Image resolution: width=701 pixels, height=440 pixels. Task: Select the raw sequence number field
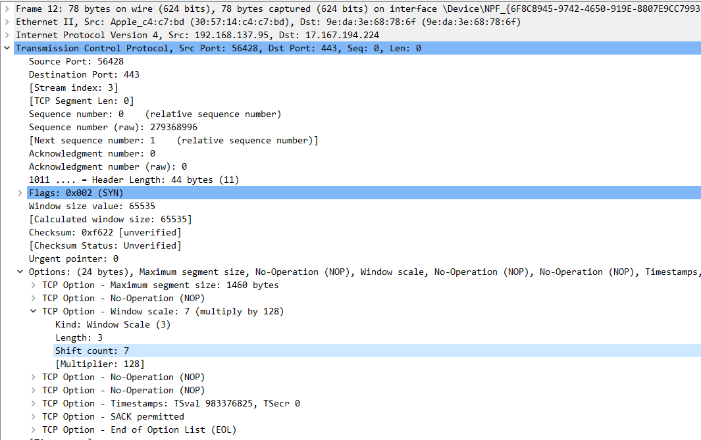(x=112, y=127)
